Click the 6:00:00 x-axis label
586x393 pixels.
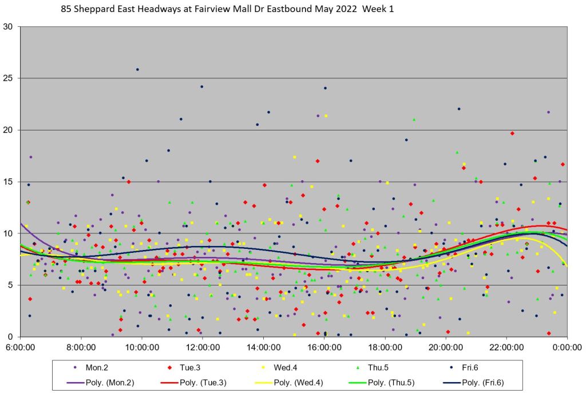coord(21,347)
